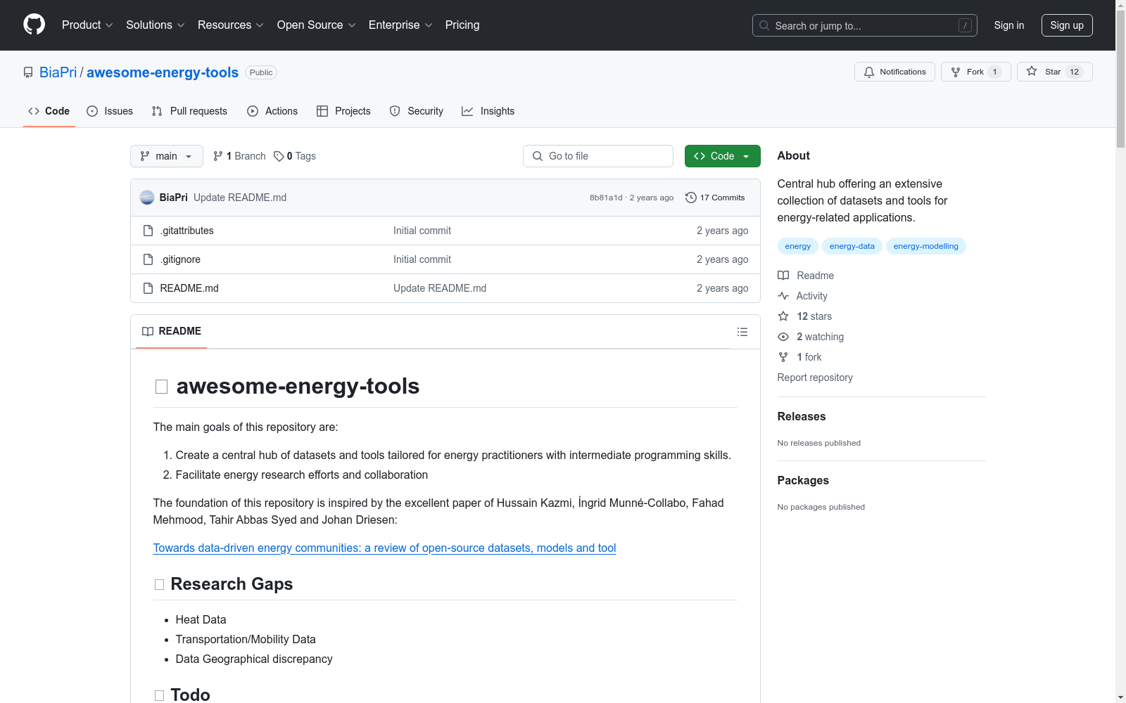Switch to the Projects tab

click(343, 111)
